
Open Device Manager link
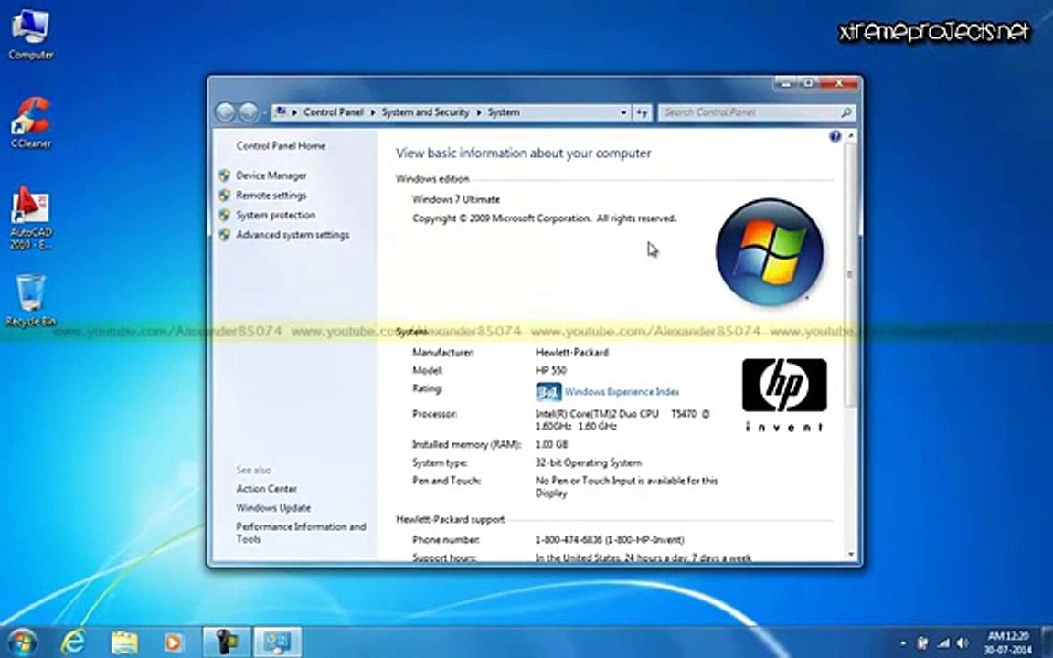point(271,175)
